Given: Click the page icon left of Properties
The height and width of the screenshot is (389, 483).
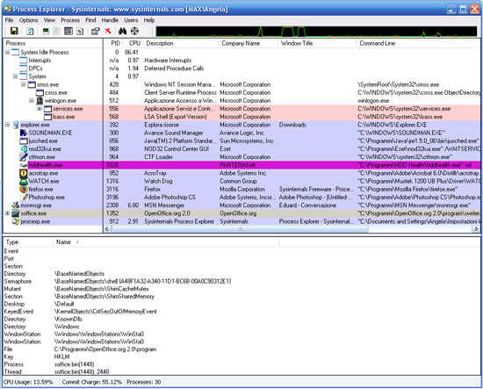Looking at the screenshot, I should 80,31.
